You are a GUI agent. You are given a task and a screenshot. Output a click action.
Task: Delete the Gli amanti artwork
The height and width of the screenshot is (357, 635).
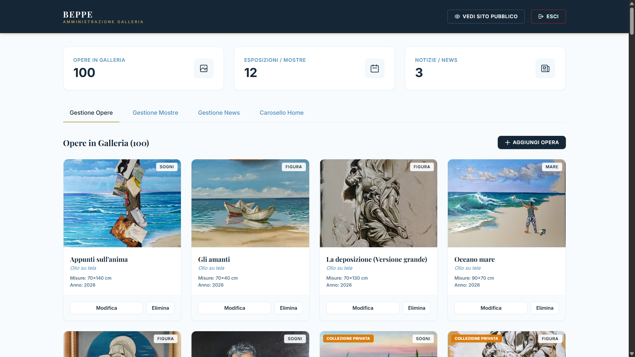point(288,308)
